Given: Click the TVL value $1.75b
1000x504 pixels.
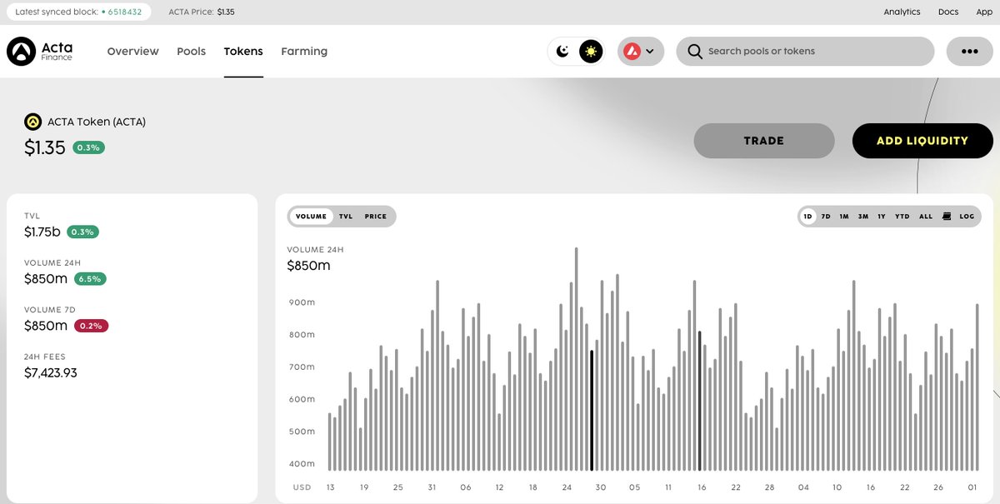Looking at the screenshot, I should click(x=42, y=232).
